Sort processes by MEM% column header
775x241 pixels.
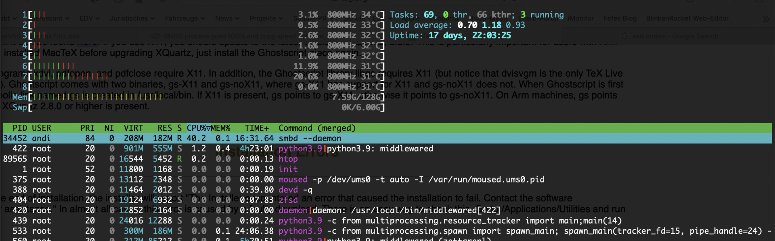[221, 128]
